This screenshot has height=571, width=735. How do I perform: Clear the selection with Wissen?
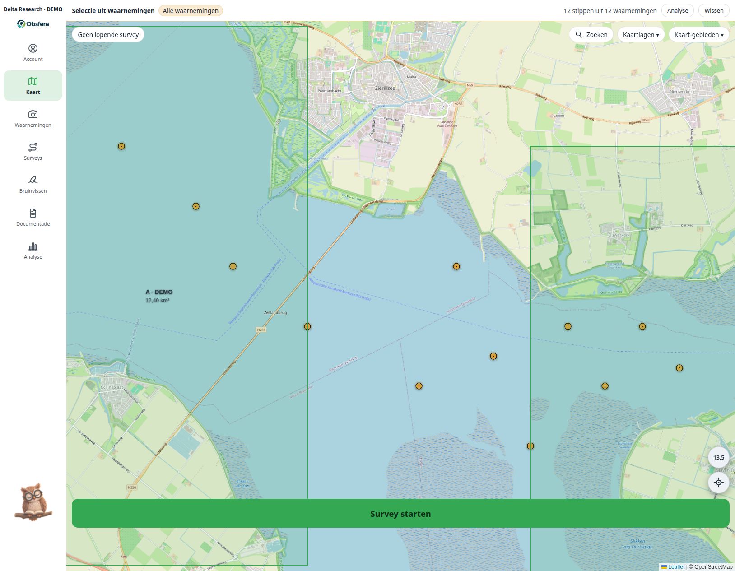point(714,10)
